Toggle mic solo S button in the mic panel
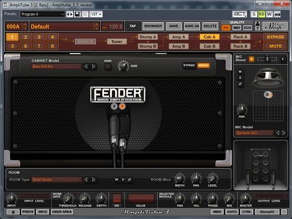Viewport: 292px width, 219px height. (x=240, y=78)
